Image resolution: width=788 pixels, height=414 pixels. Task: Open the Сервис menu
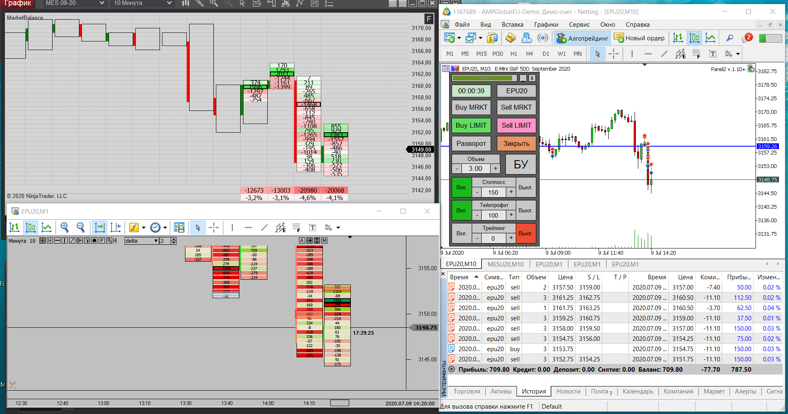click(x=579, y=25)
